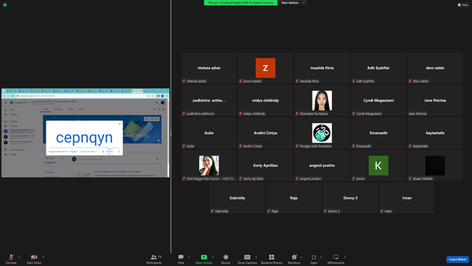Click the large class code cepnqyn
The width and height of the screenshot is (472, 266).
[84, 137]
